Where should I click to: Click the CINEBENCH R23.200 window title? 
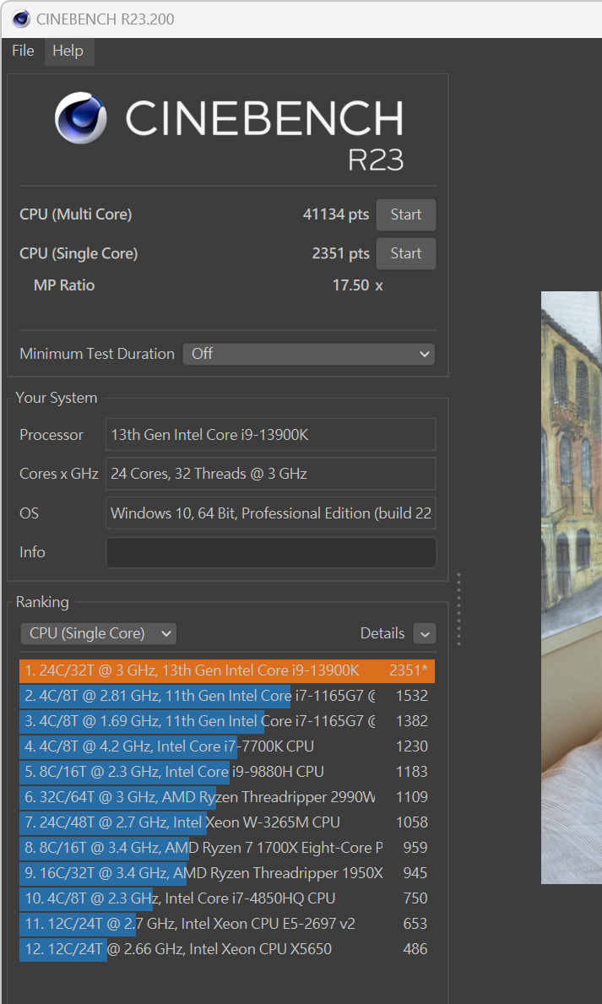click(105, 19)
